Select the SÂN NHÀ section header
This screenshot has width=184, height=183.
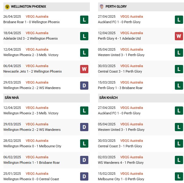[x=47, y=98]
